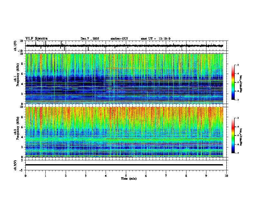Click time axis tick label '8'

click(186, 176)
